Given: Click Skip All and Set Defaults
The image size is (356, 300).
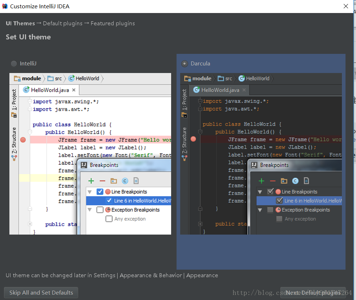Looking at the screenshot, I should pyautogui.click(x=41, y=292).
